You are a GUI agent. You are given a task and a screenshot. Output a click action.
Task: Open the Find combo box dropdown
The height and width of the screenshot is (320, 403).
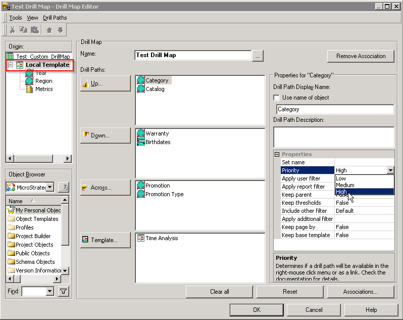pyautogui.click(x=49, y=291)
